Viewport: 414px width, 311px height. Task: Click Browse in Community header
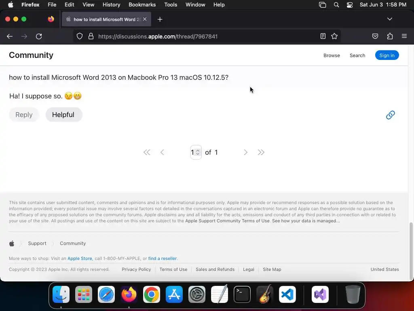(332, 55)
